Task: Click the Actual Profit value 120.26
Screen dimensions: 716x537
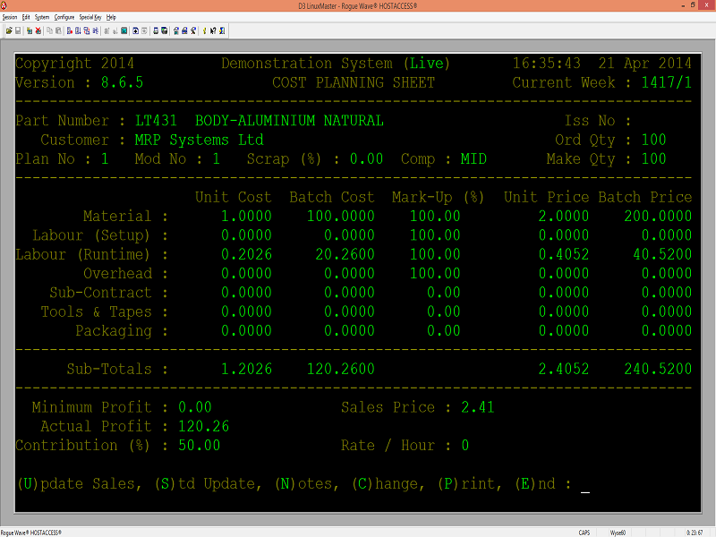Action: pos(204,427)
